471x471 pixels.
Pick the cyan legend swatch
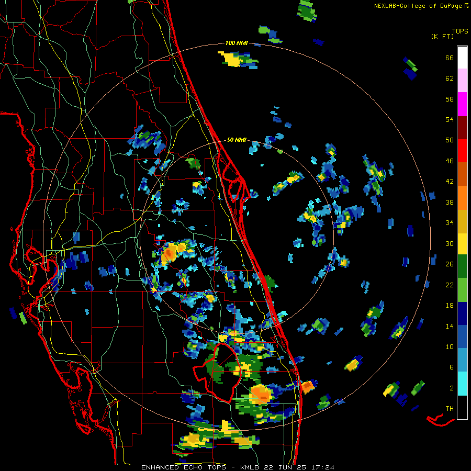coord(462,384)
